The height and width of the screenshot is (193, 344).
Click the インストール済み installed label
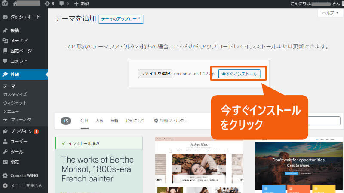tap(83, 144)
